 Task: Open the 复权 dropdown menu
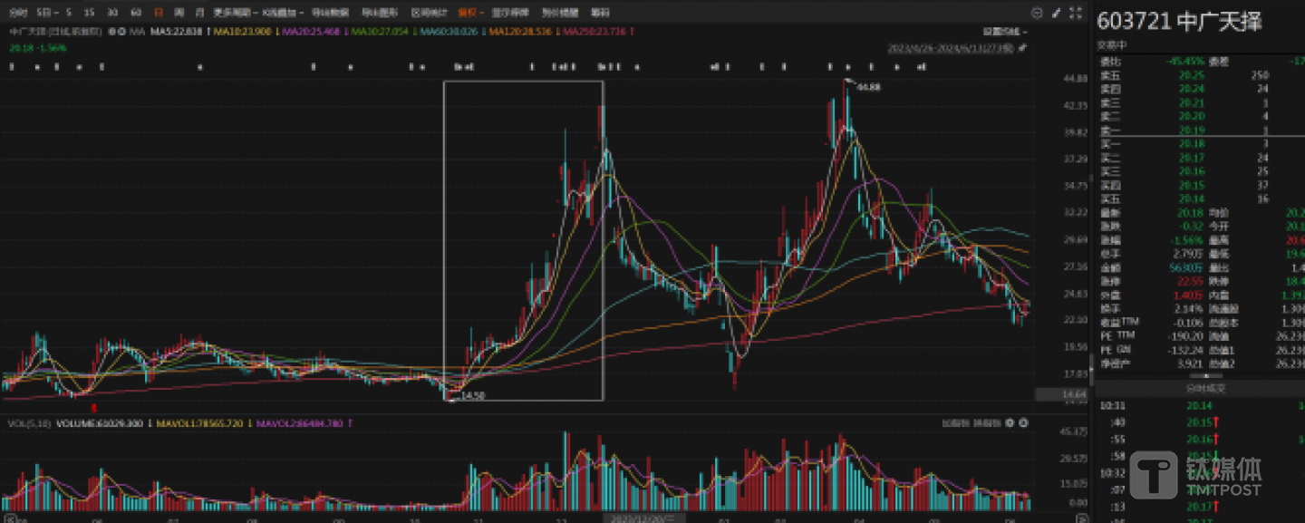[469, 13]
